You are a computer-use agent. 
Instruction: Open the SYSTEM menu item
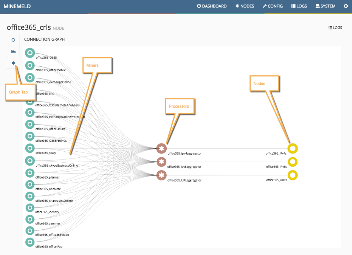325,6
